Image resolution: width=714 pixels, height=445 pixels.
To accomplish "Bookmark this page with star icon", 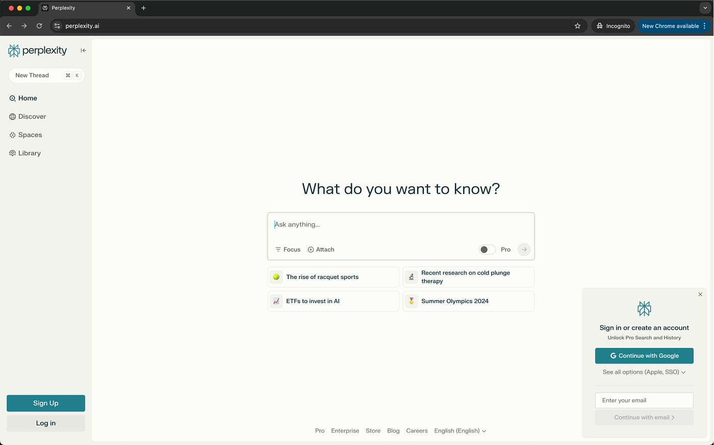I will tap(577, 26).
